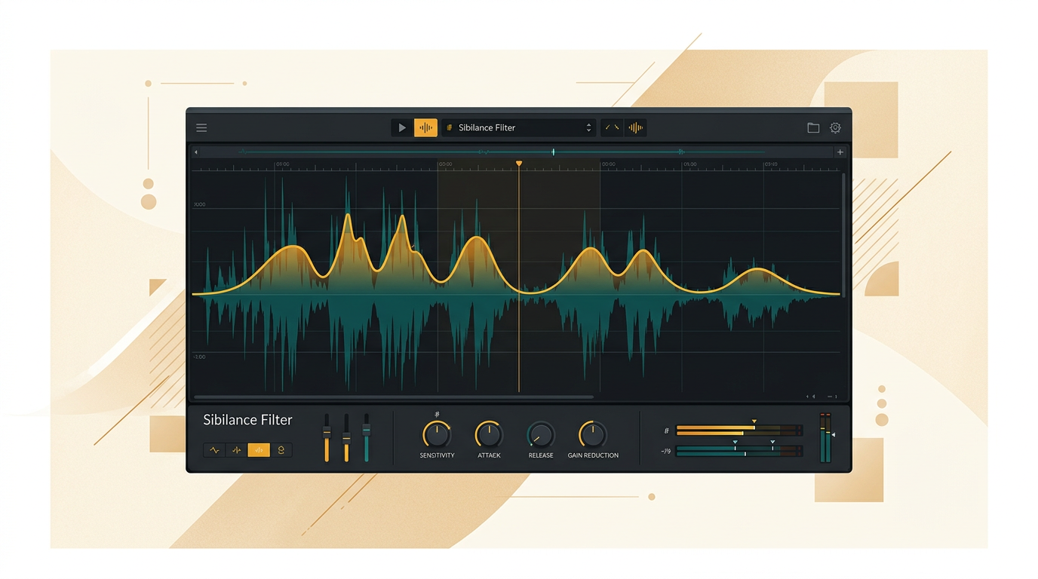Click the orange playhead marker on the ruler

click(519, 164)
